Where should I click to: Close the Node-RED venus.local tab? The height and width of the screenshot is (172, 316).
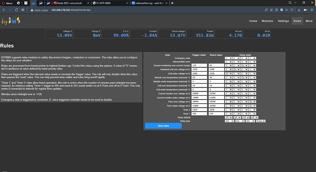pos(88,3)
